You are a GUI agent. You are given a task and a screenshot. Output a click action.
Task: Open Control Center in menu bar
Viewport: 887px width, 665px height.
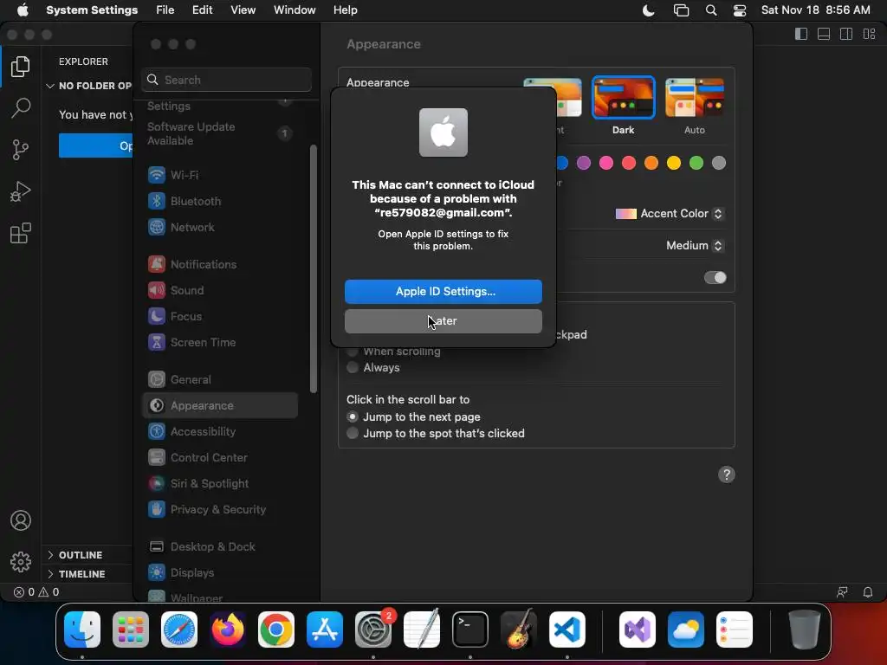click(x=740, y=10)
